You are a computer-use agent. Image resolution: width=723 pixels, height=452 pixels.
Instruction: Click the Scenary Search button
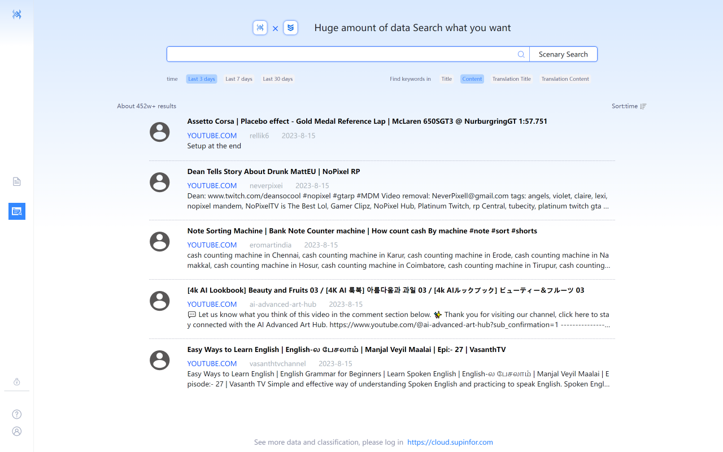click(563, 54)
